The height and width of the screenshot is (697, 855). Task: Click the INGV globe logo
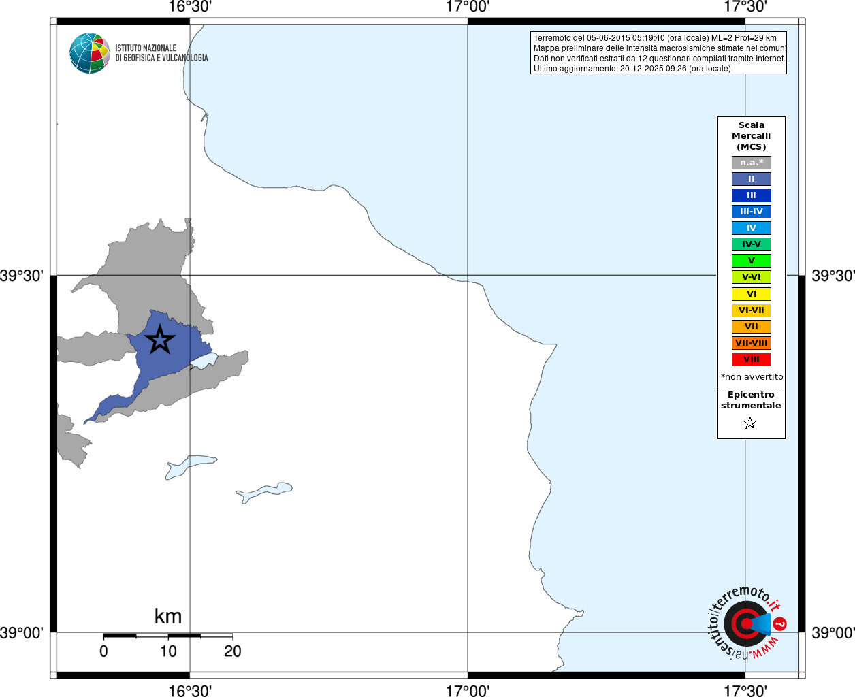coord(90,53)
